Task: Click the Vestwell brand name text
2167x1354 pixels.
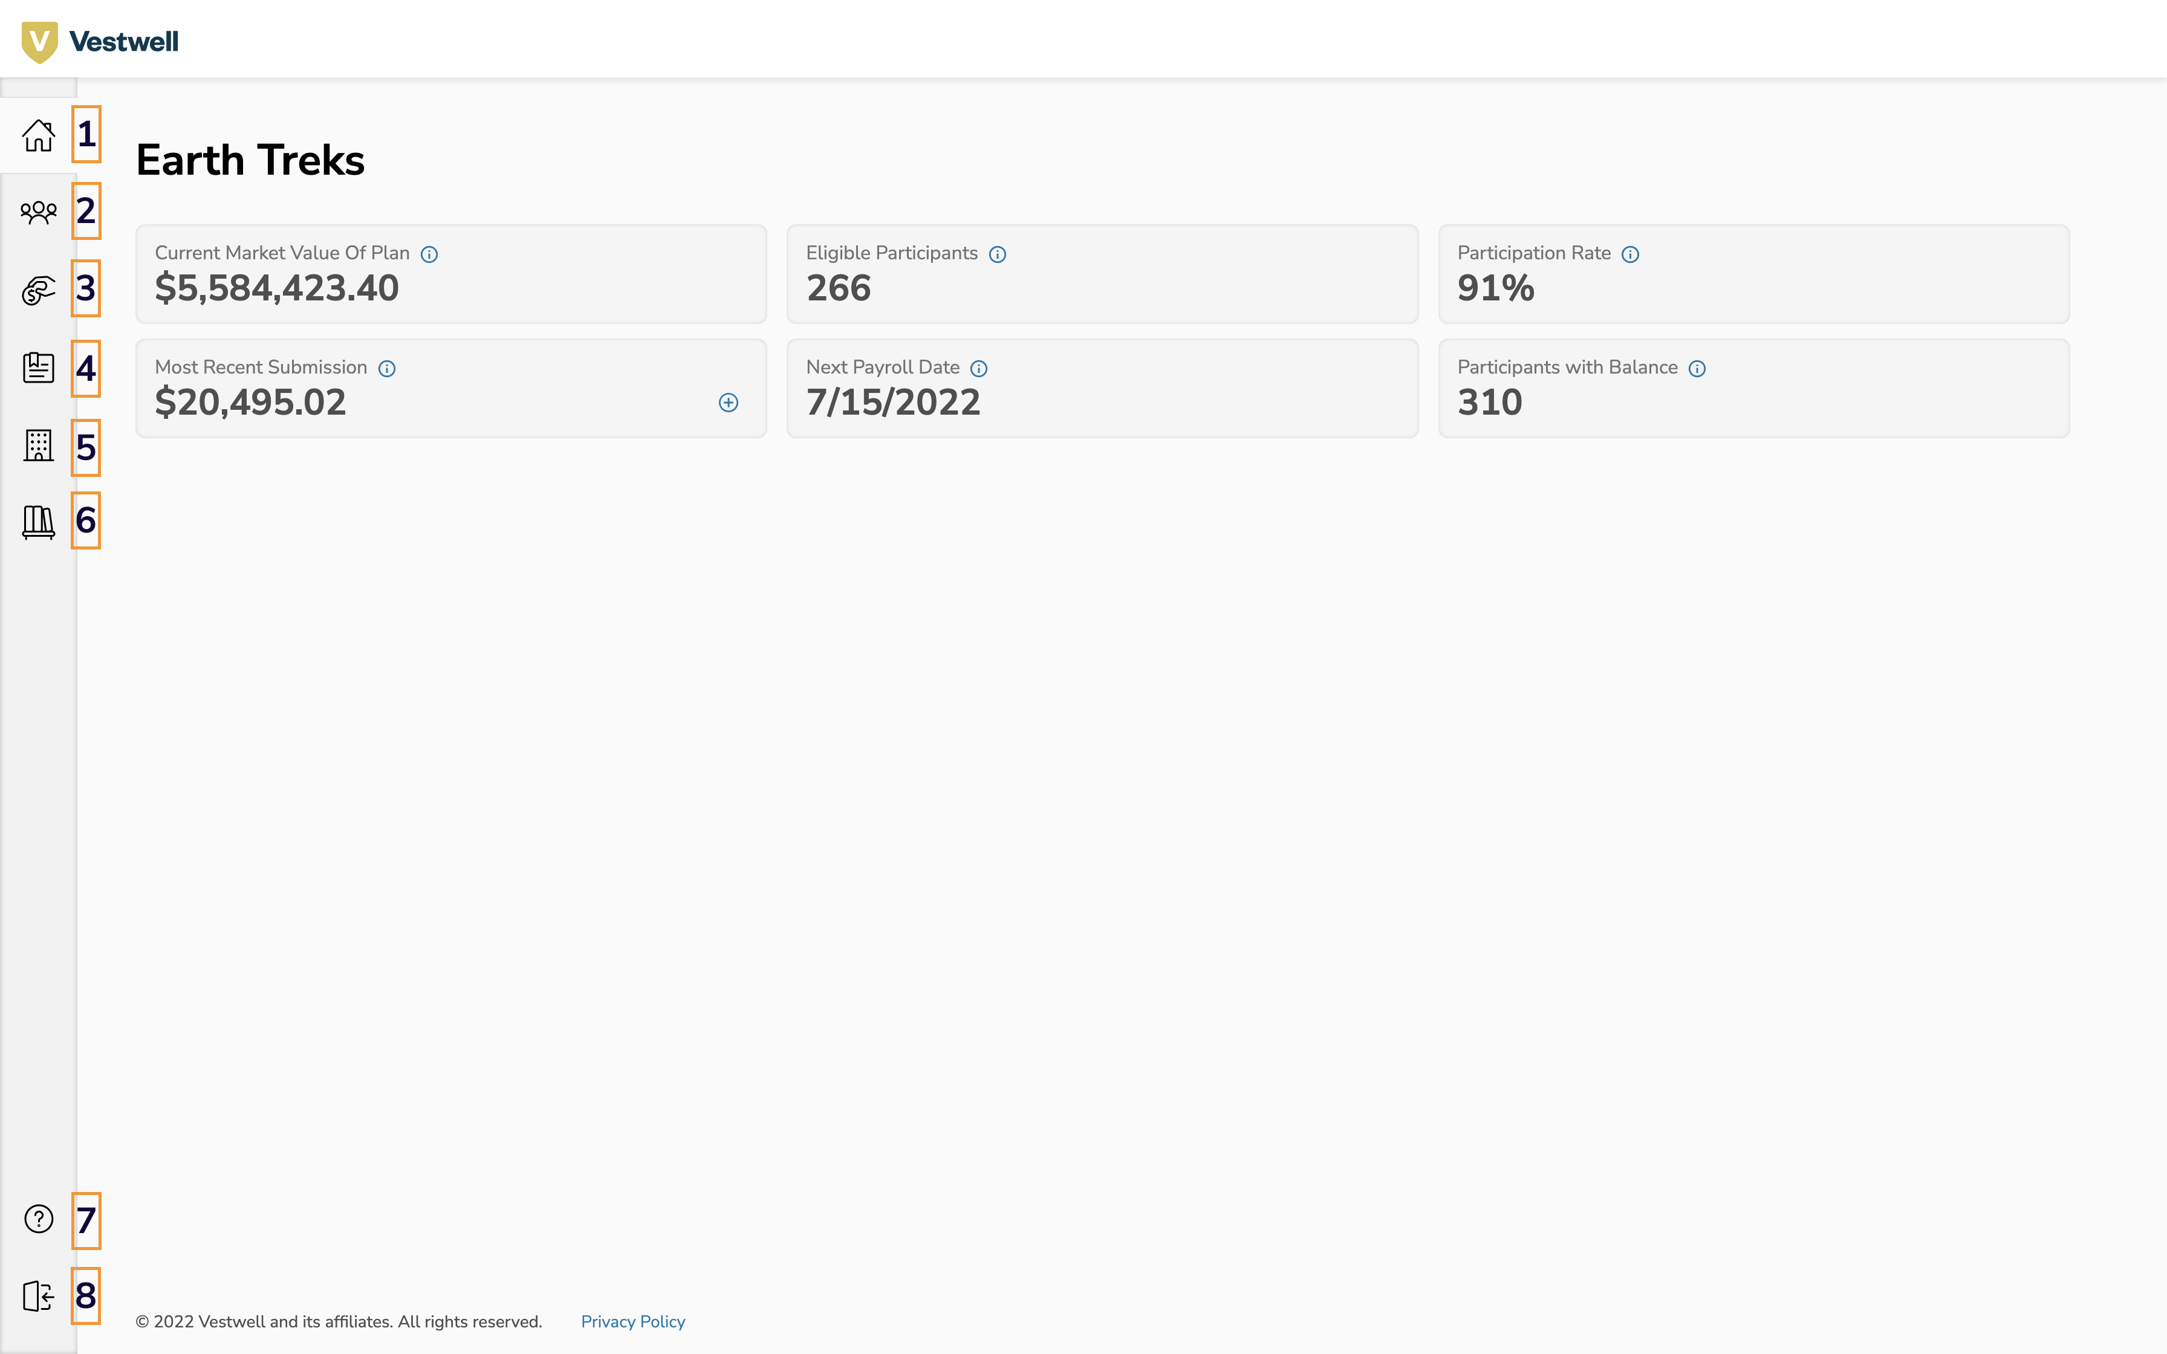Action: 125,39
